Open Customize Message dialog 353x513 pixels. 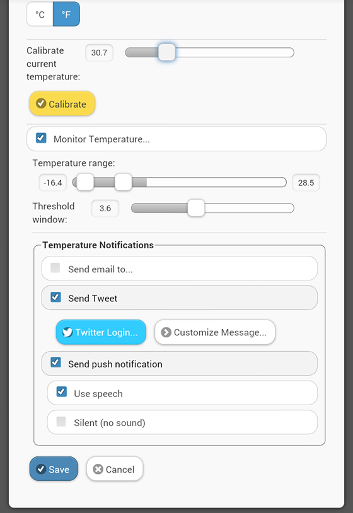tap(214, 332)
